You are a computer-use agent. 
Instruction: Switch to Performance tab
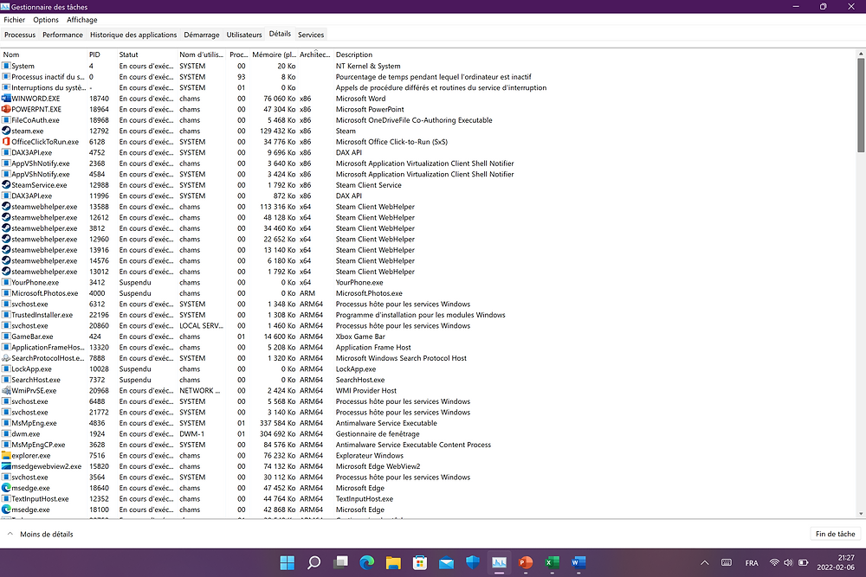pyautogui.click(x=63, y=35)
